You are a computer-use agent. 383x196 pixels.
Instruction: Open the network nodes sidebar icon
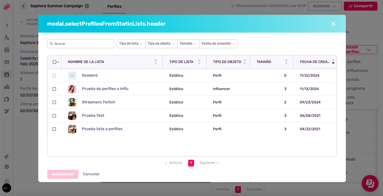point(7,111)
